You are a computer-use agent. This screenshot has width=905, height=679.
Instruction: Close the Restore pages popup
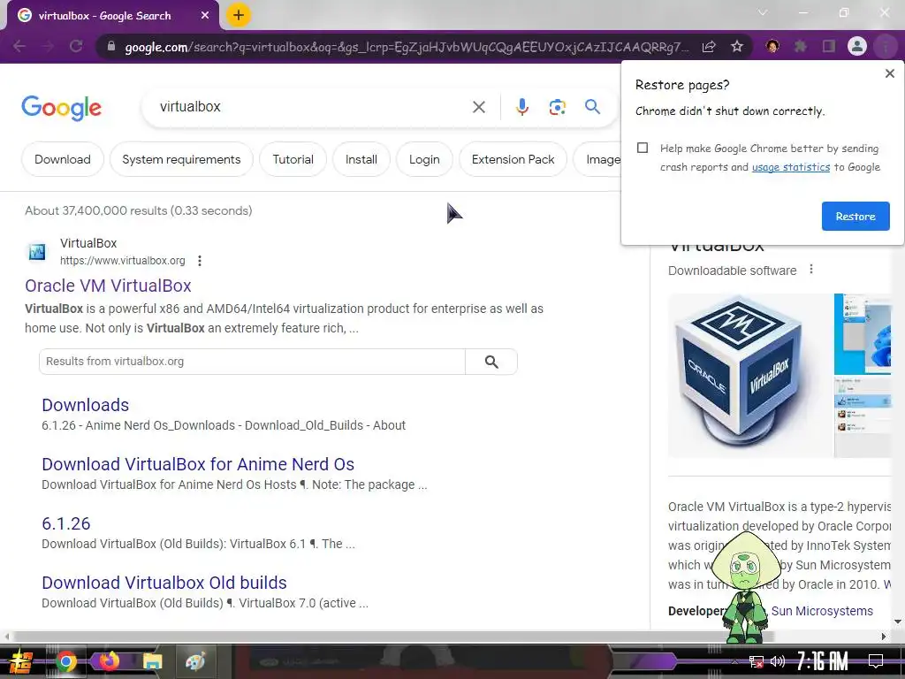(x=889, y=73)
